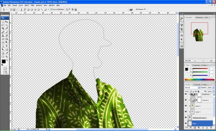Open the layer Fill slider arrow

point(213,91)
